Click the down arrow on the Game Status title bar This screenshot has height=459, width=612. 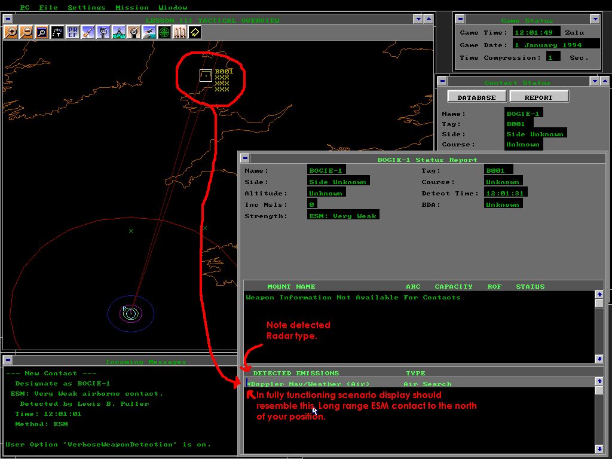coord(595,19)
